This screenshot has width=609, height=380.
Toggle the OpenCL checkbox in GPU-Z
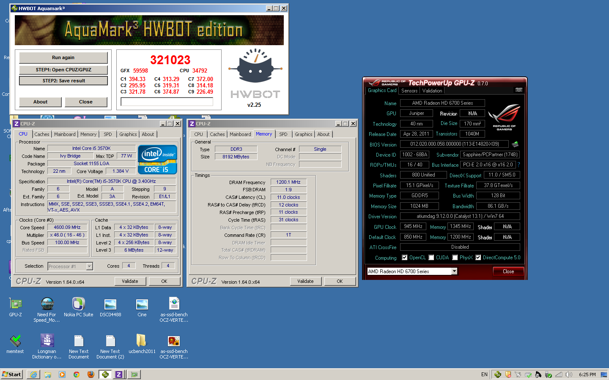(405, 258)
